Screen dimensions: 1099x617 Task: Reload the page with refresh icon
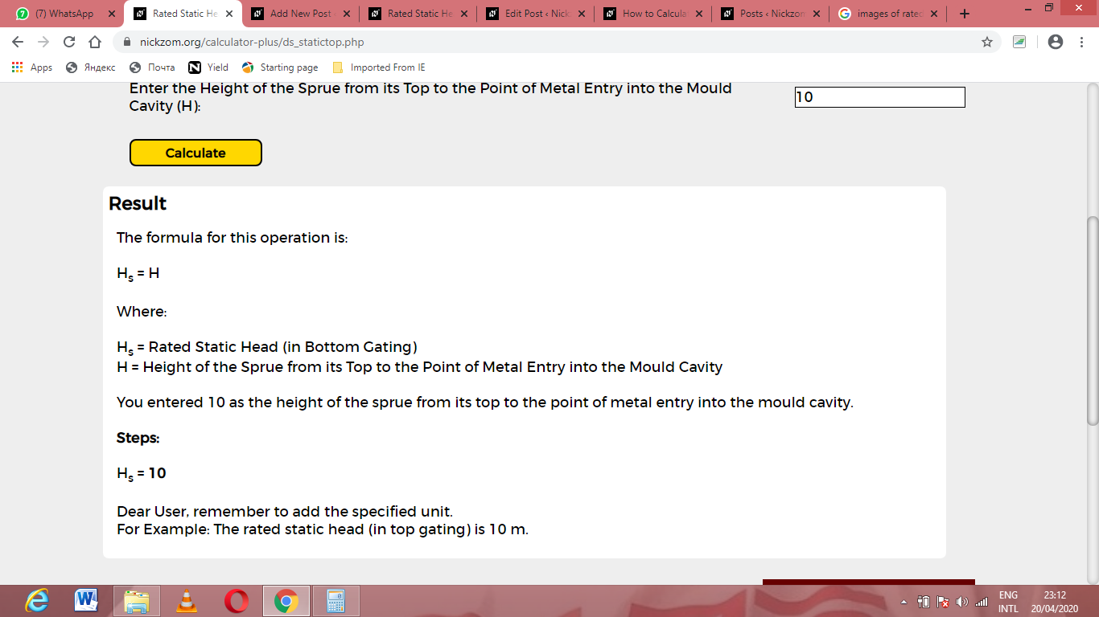coord(69,42)
